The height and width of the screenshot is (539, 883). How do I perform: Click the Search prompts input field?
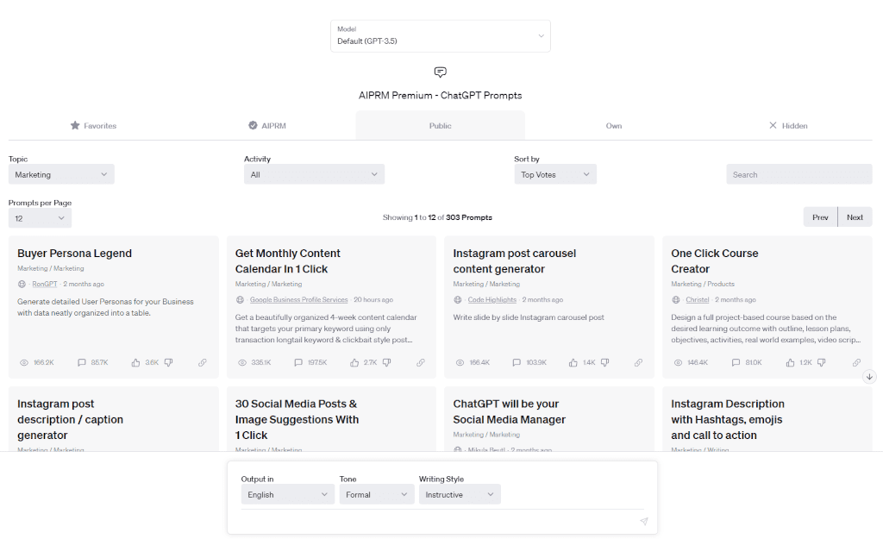pos(798,174)
